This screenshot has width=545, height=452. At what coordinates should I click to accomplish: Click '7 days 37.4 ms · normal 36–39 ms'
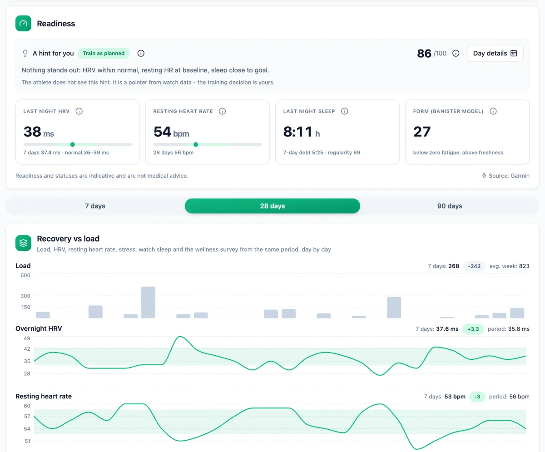click(66, 153)
